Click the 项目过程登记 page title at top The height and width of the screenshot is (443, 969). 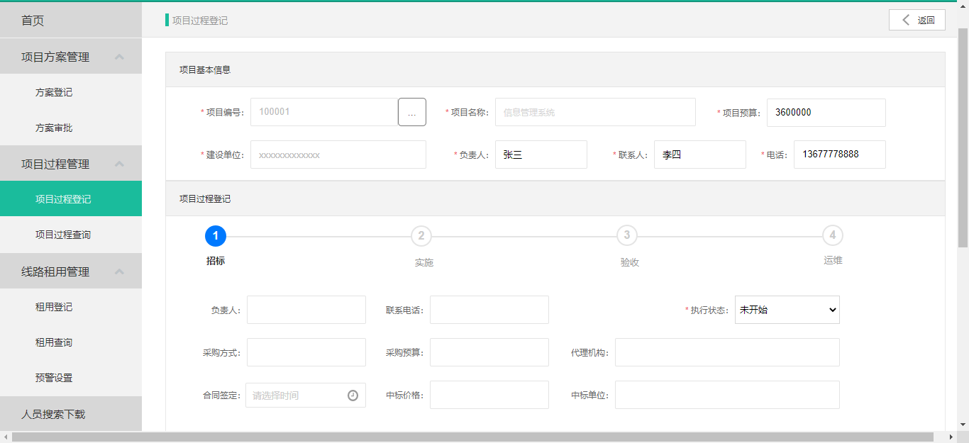200,21
